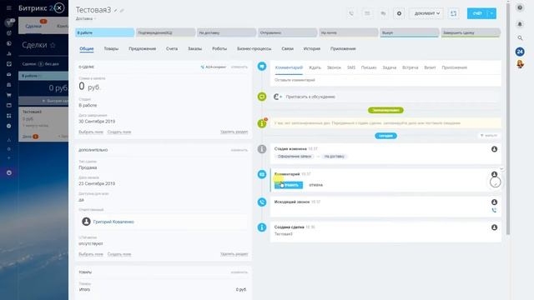
Task: Save the comment with the blue button
Action: point(289,185)
